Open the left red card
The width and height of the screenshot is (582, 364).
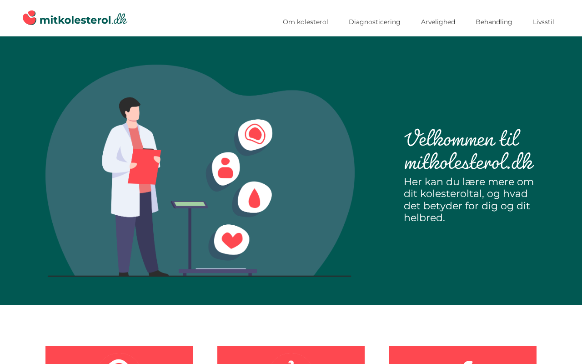pyautogui.click(x=119, y=355)
